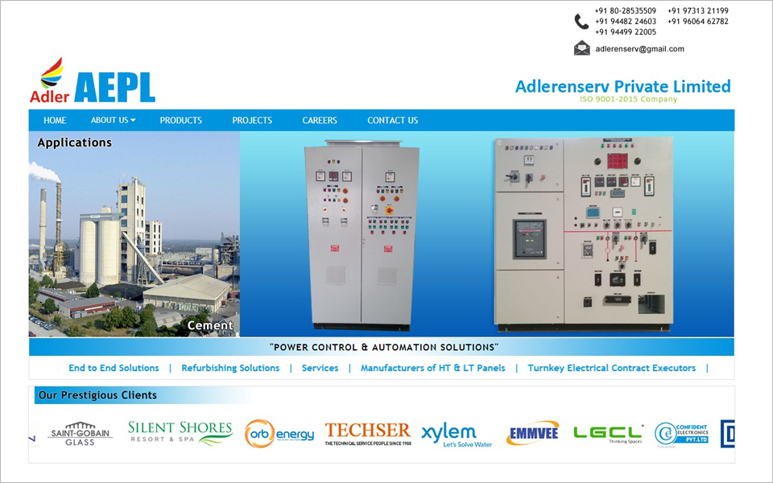Viewport: 773px width, 483px height.
Task: Open the CONTACT US page
Action: pyautogui.click(x=392, y=120)
